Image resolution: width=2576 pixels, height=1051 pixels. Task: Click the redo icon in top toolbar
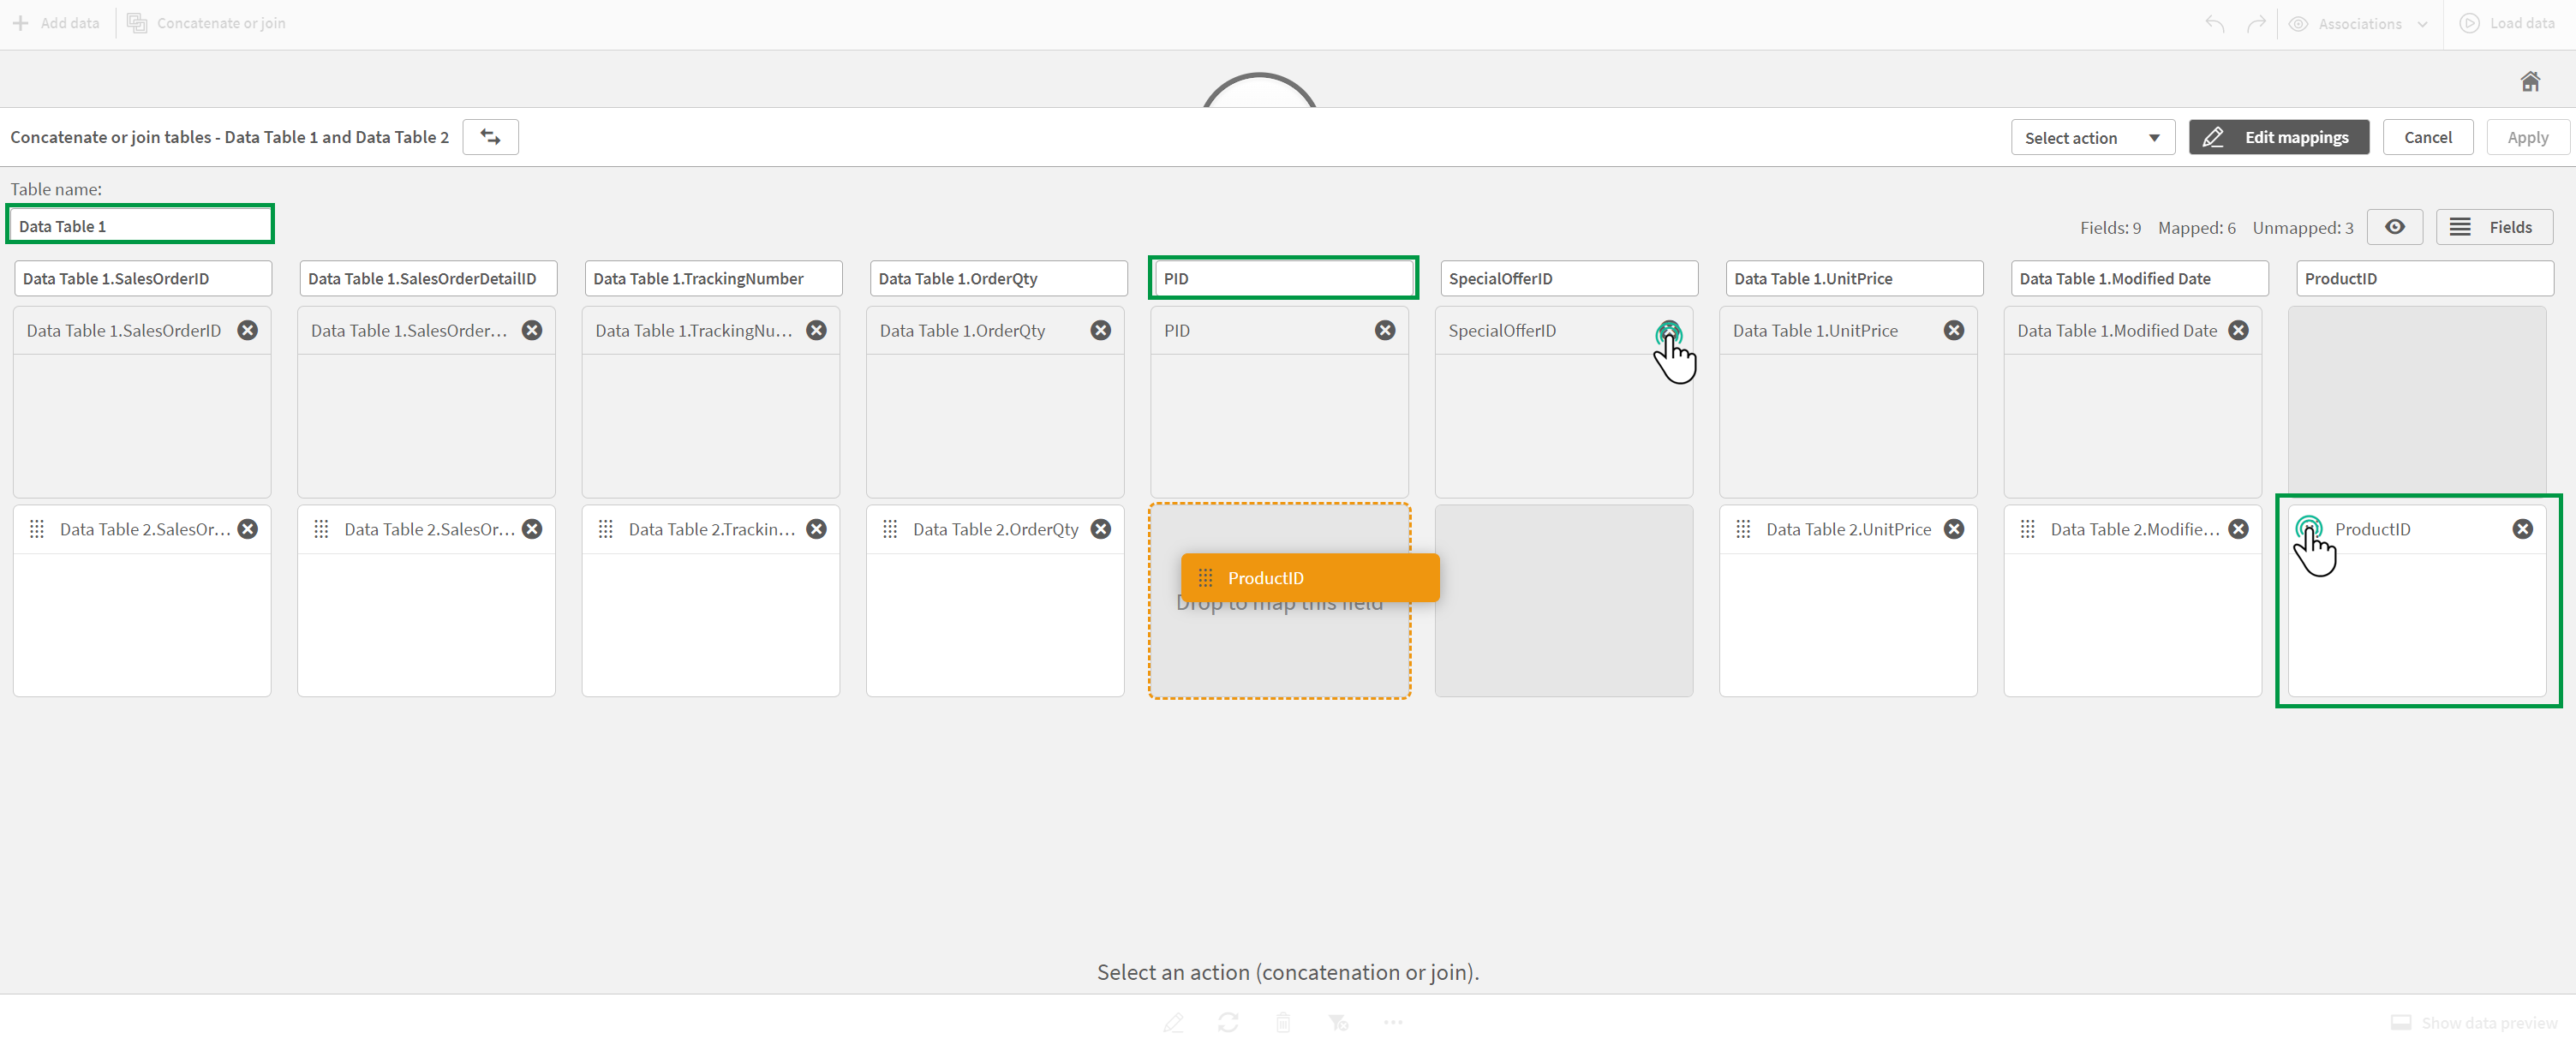(x=2259, y=23)
